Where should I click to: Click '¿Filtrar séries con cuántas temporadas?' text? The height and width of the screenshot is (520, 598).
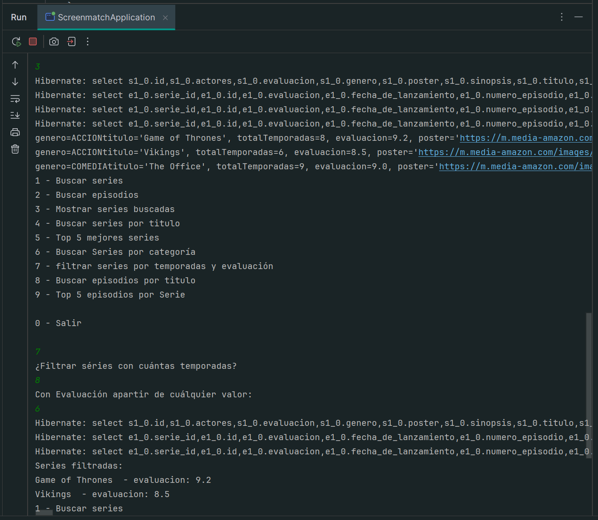coord(136,366)
